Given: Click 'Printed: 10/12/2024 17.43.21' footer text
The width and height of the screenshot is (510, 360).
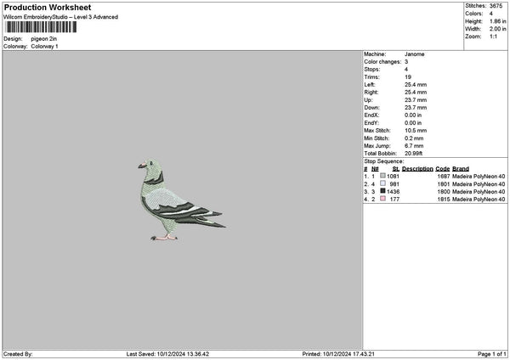Looking at the screenshot, I should click(338, 354).
